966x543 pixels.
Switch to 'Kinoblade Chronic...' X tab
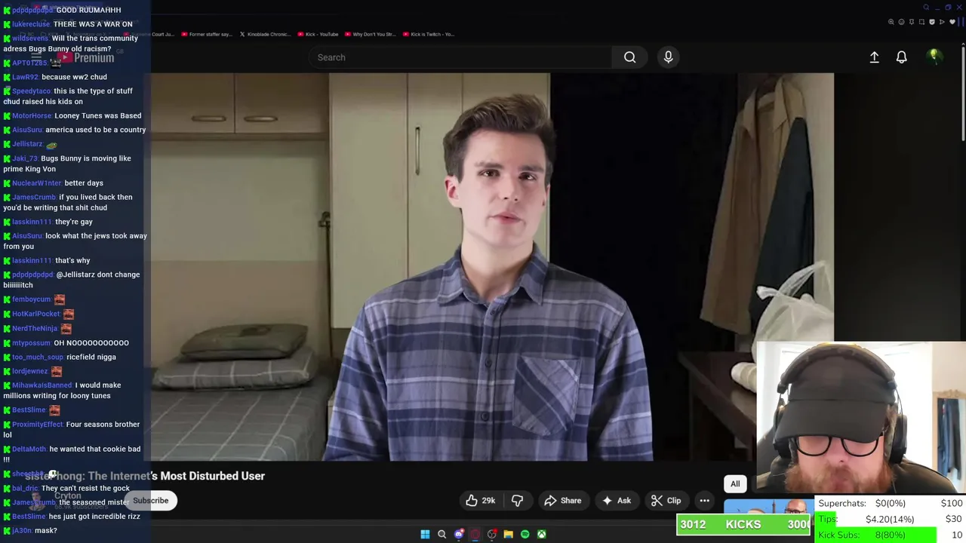coord(264,34)
